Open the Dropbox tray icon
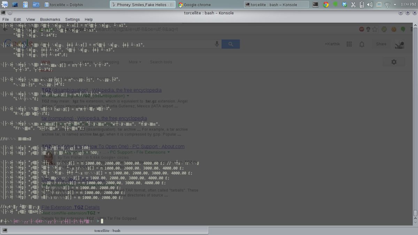 pyautogui.click(x=344, y=5)
